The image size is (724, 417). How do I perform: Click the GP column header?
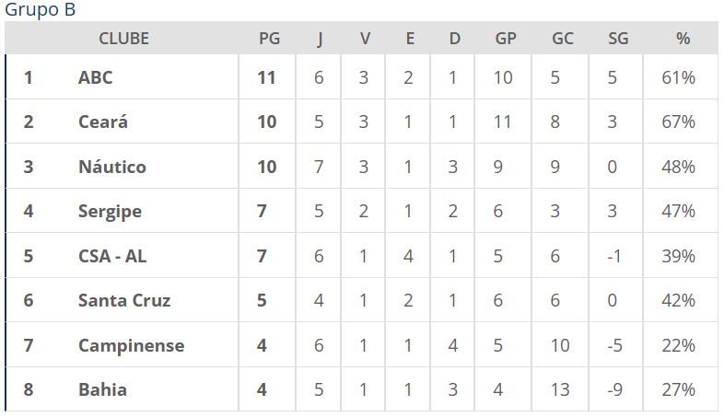pos(506,39)
